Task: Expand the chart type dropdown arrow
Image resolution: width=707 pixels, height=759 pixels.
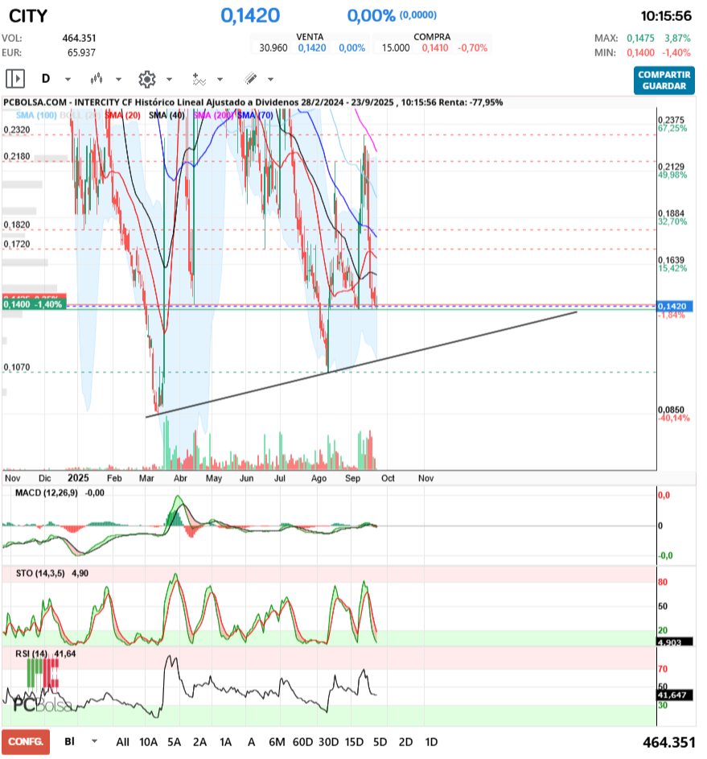Action: pos(118,80)
